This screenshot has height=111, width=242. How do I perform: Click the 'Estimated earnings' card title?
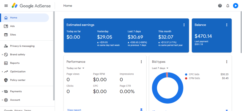click(x=80, y=25)
